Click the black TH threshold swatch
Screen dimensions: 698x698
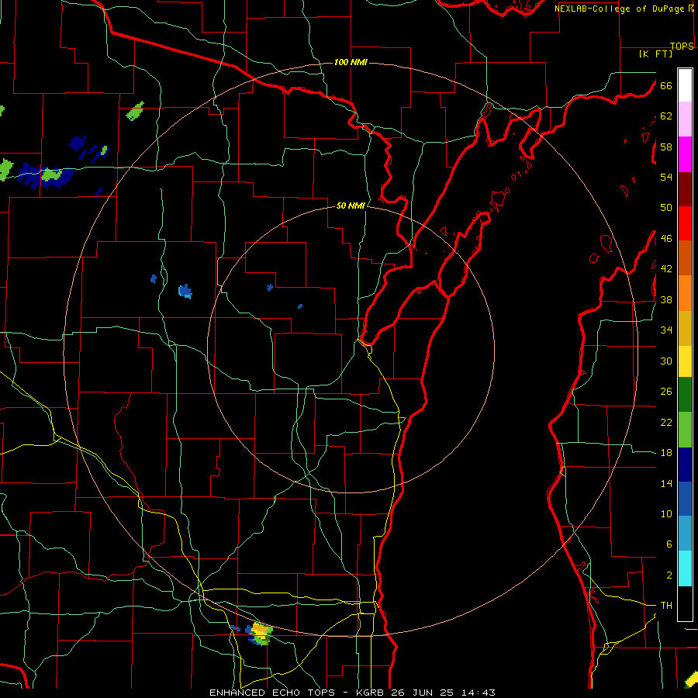coord(685,603)
